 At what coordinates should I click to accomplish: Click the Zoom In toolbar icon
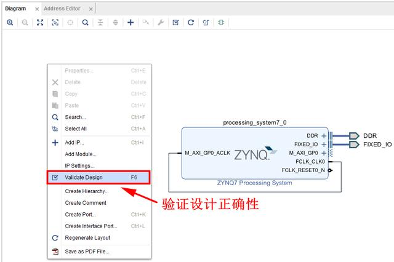10,23
